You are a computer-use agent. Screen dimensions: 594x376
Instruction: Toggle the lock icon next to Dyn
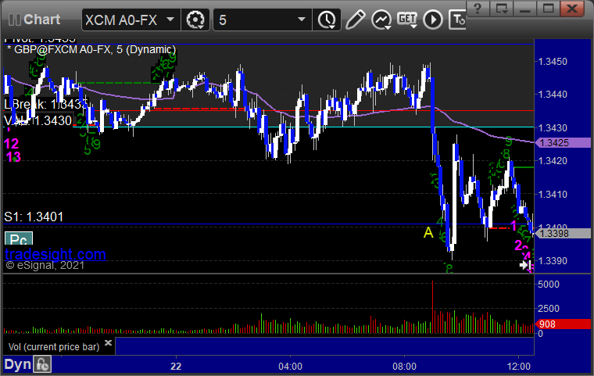[x=42, y=364]
